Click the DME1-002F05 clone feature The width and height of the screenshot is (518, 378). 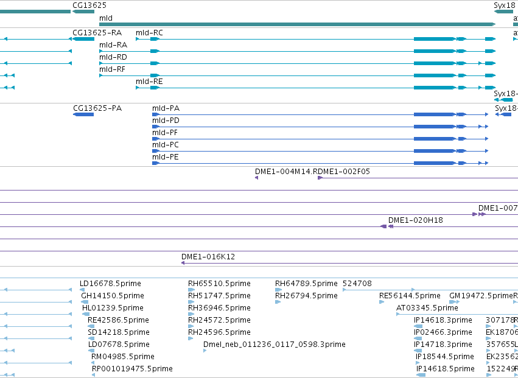click(418, 178)
